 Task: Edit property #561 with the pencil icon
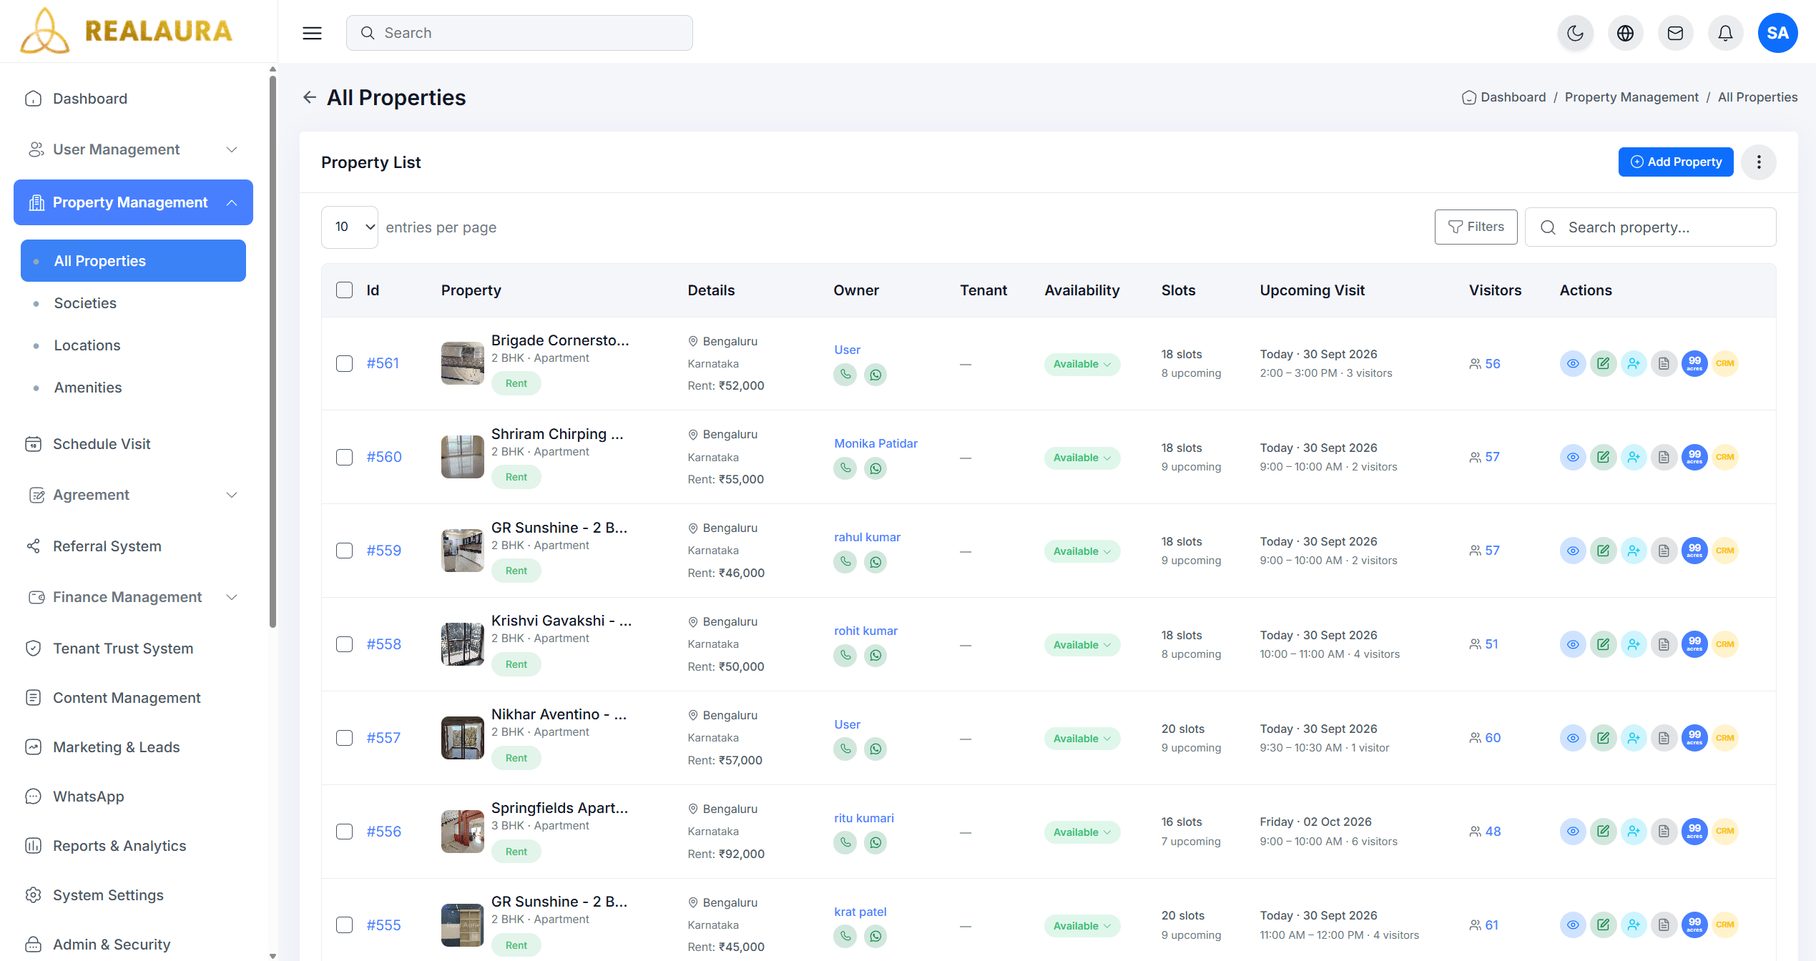(1603, 363)
